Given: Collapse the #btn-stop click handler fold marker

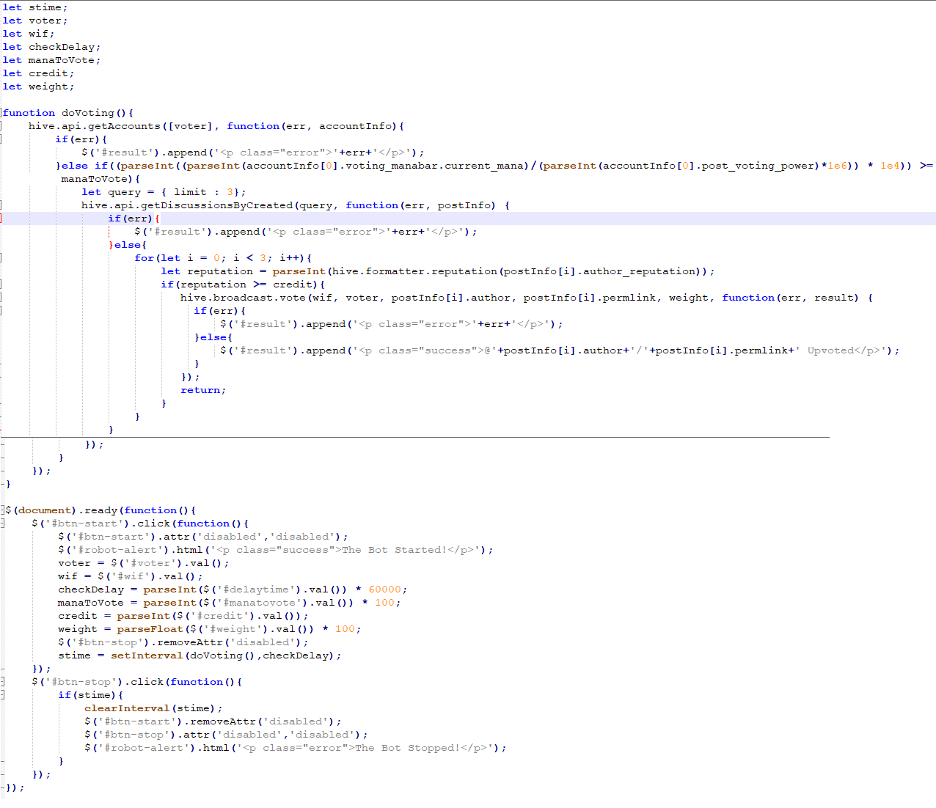Looking at the screenshot, I should click(x=2, y=682).
